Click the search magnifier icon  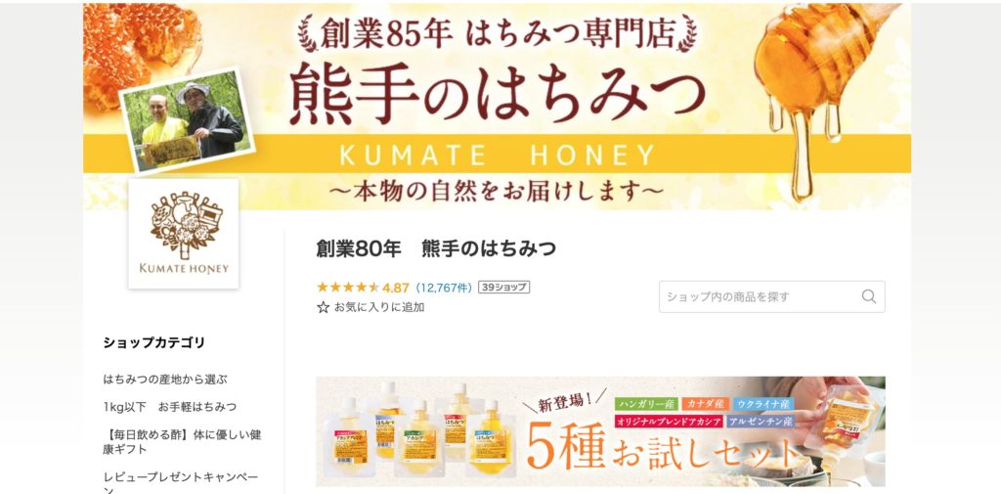click(868, 296)
